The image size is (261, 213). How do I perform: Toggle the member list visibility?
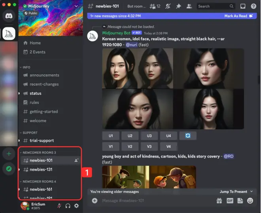tap(189, 6)
